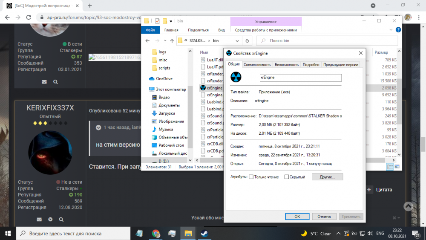Click the scroll-to-top arrow on forum page
The width and height of the screenshot is (426, 240).
(x=408, y=206)
